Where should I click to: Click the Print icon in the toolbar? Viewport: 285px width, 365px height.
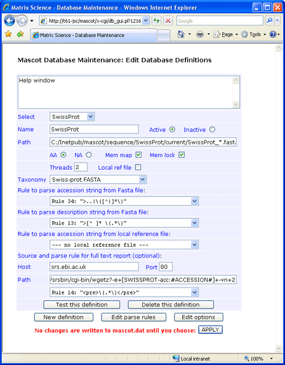(x=200, y=34)
